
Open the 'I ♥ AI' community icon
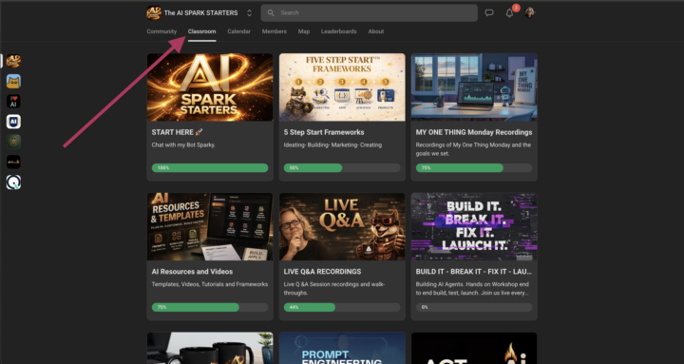[13, 102]
